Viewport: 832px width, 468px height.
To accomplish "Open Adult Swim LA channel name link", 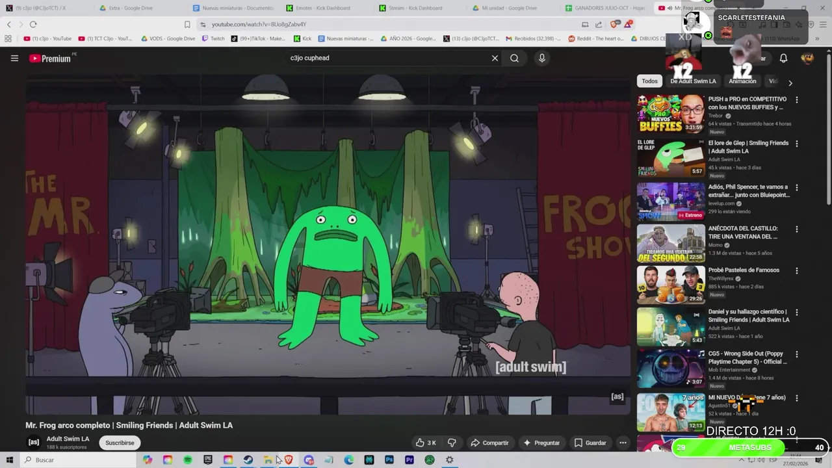I will 68,439.
